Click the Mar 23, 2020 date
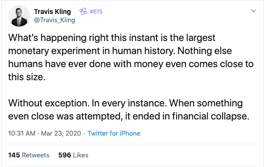The width and height of the screenshot is (265, 167). click(x=61, y=133)
